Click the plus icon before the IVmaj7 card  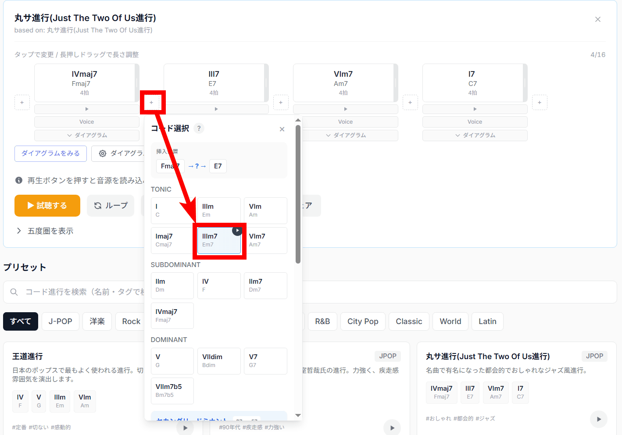click(22, 102)
